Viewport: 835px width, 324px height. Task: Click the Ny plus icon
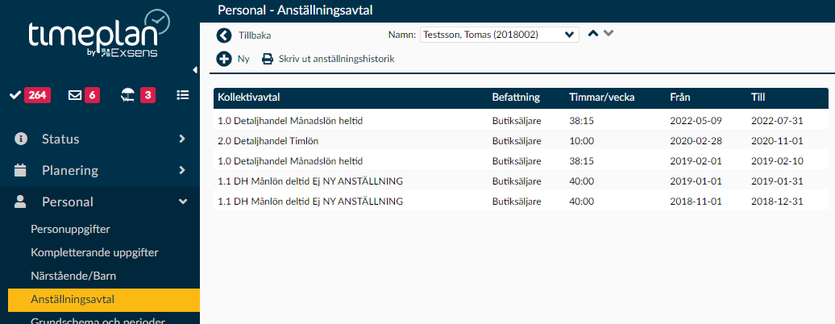[x=224, y=59]
